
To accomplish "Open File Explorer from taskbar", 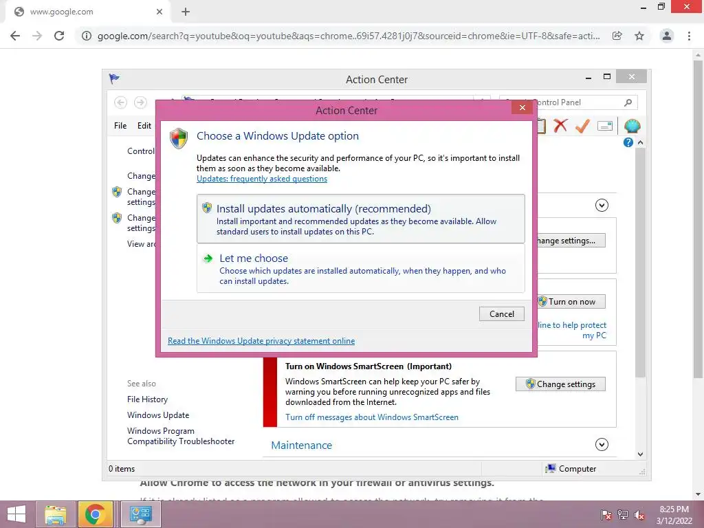I will pos(55,514).
